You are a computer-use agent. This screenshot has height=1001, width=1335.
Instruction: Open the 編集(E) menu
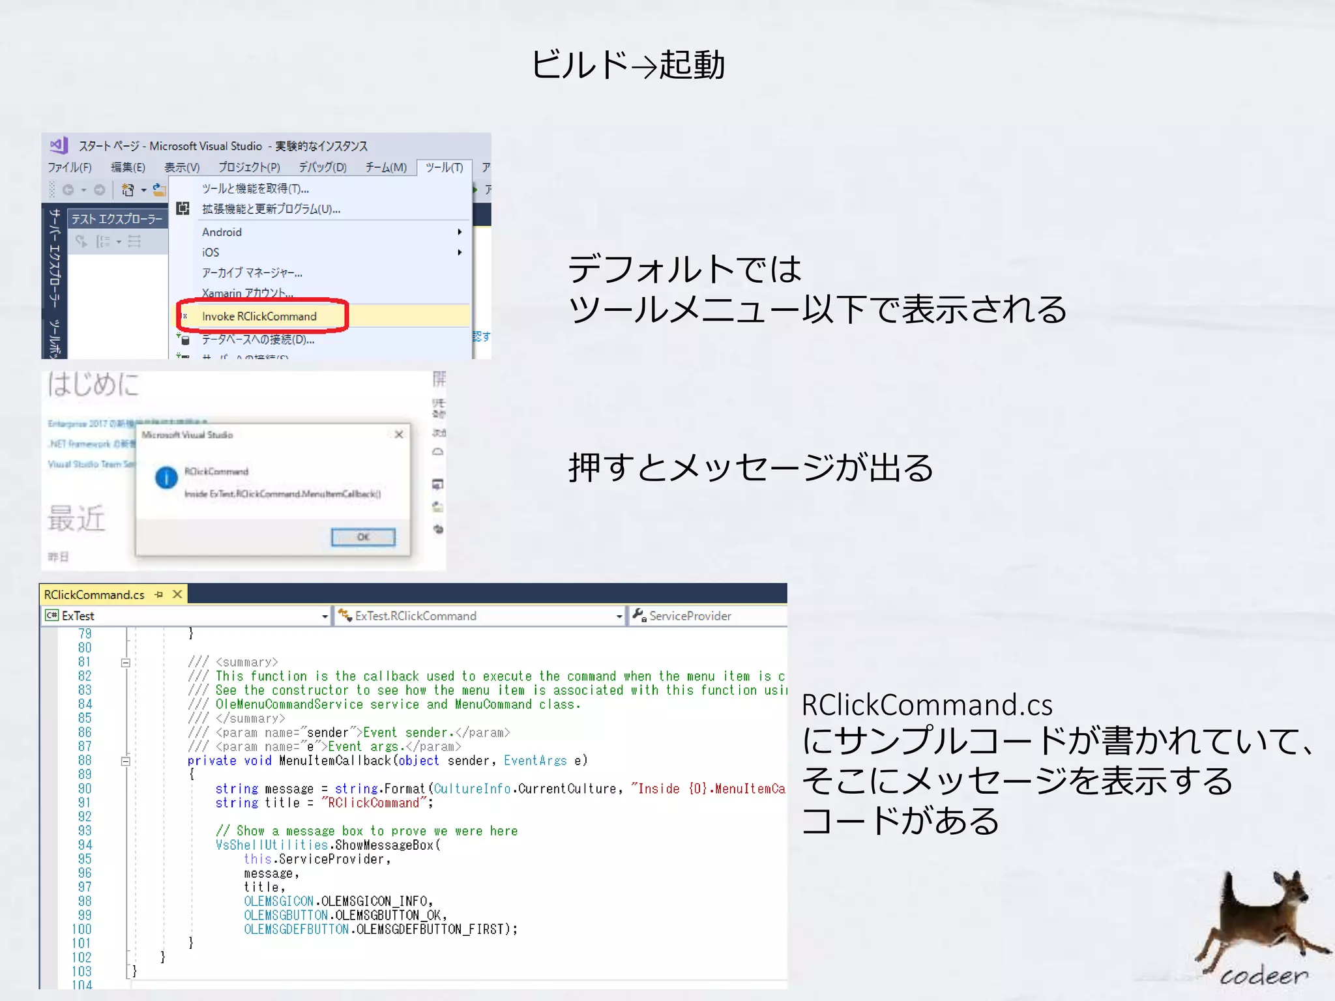(128, 167)
